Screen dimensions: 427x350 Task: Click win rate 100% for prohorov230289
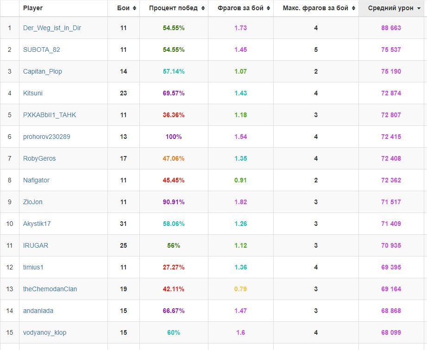tap(174, 137)
